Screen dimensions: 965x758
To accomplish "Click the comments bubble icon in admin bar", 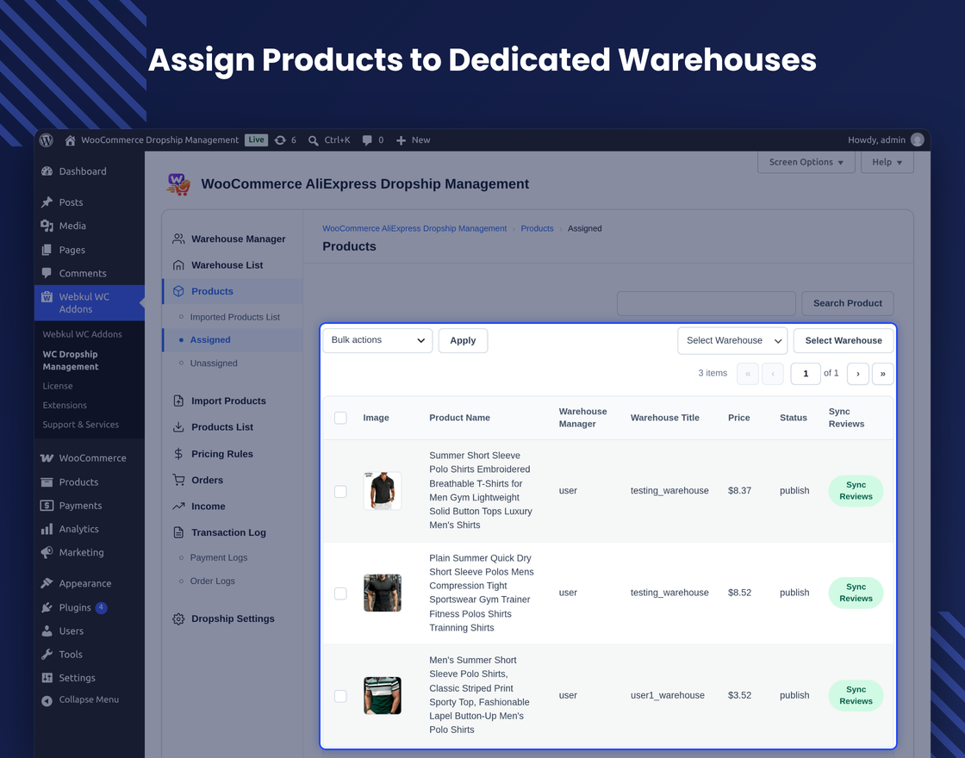I will pos(367,140).
